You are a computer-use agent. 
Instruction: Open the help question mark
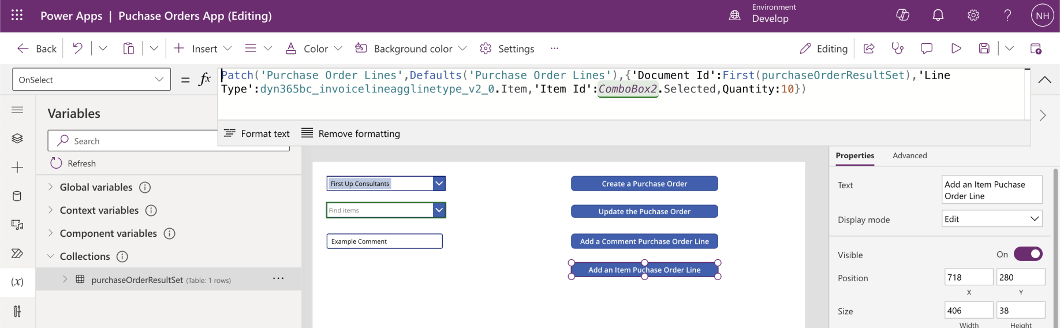[x=1007, y=16]
